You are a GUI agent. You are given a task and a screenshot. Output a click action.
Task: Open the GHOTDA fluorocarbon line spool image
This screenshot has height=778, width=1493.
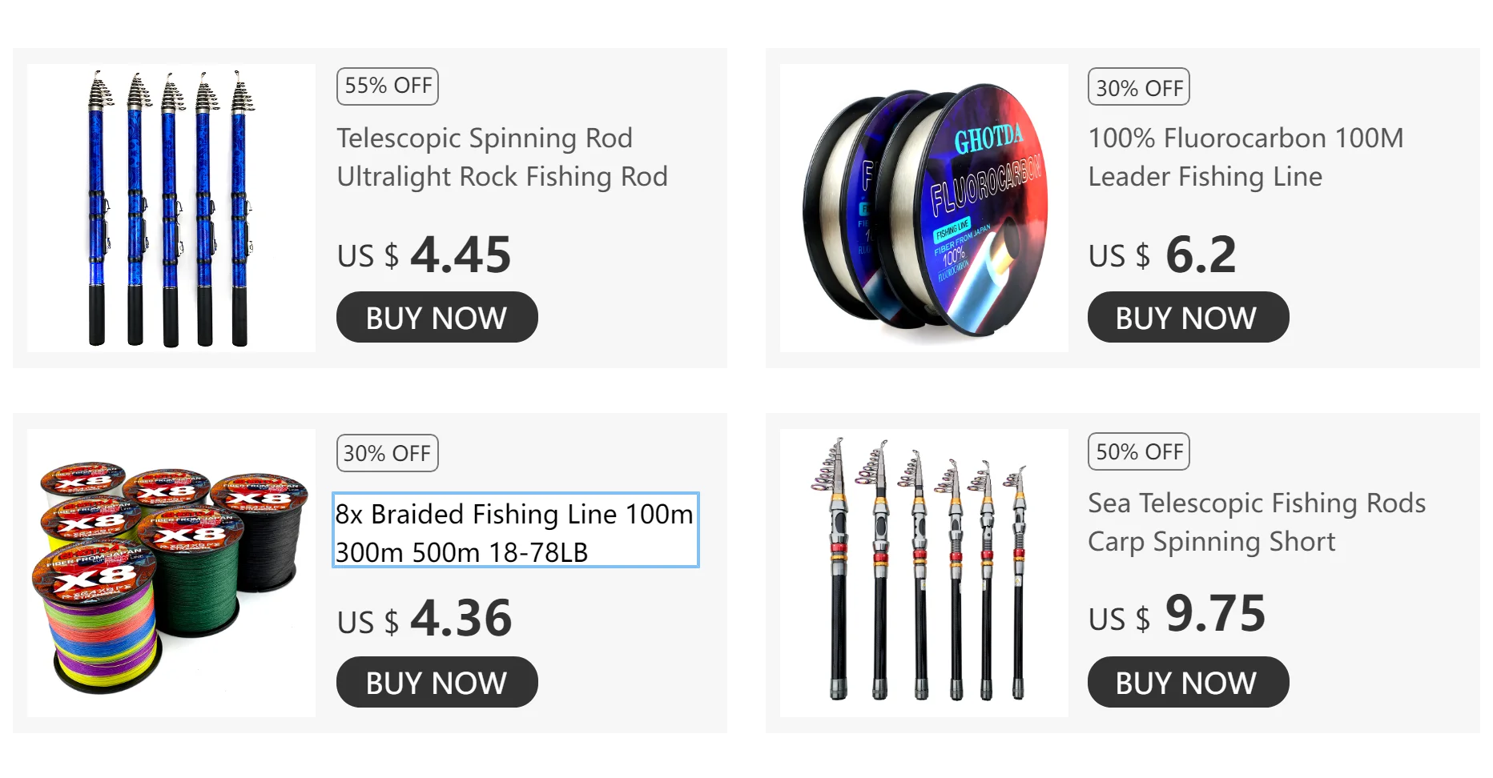pyautogui.click(x=924, y=208)
